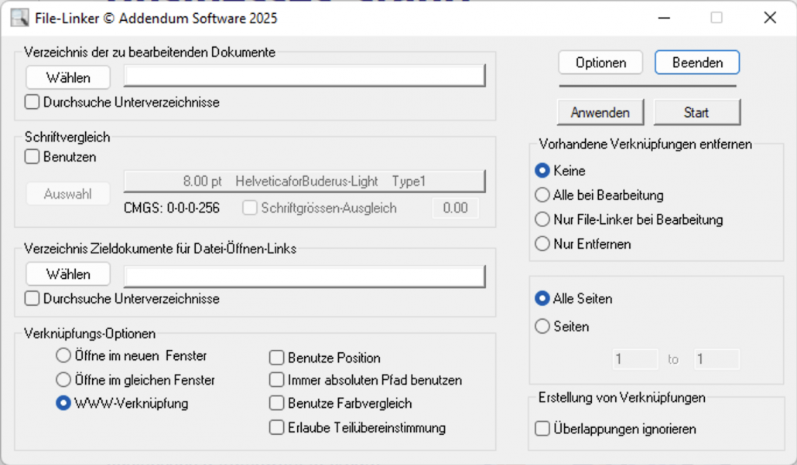Click the end page field after 'to'
The height and width of the screenshot is (465, 797).
point(717,359)
